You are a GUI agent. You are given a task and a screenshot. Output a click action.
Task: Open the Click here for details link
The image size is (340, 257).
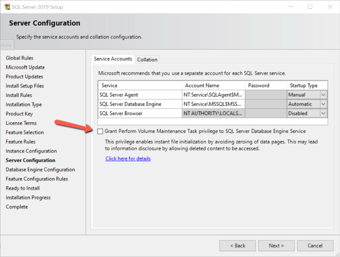(128, 159)
